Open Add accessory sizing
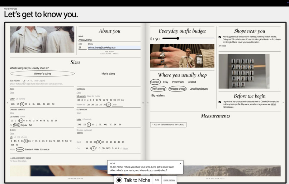 [20, 158]
